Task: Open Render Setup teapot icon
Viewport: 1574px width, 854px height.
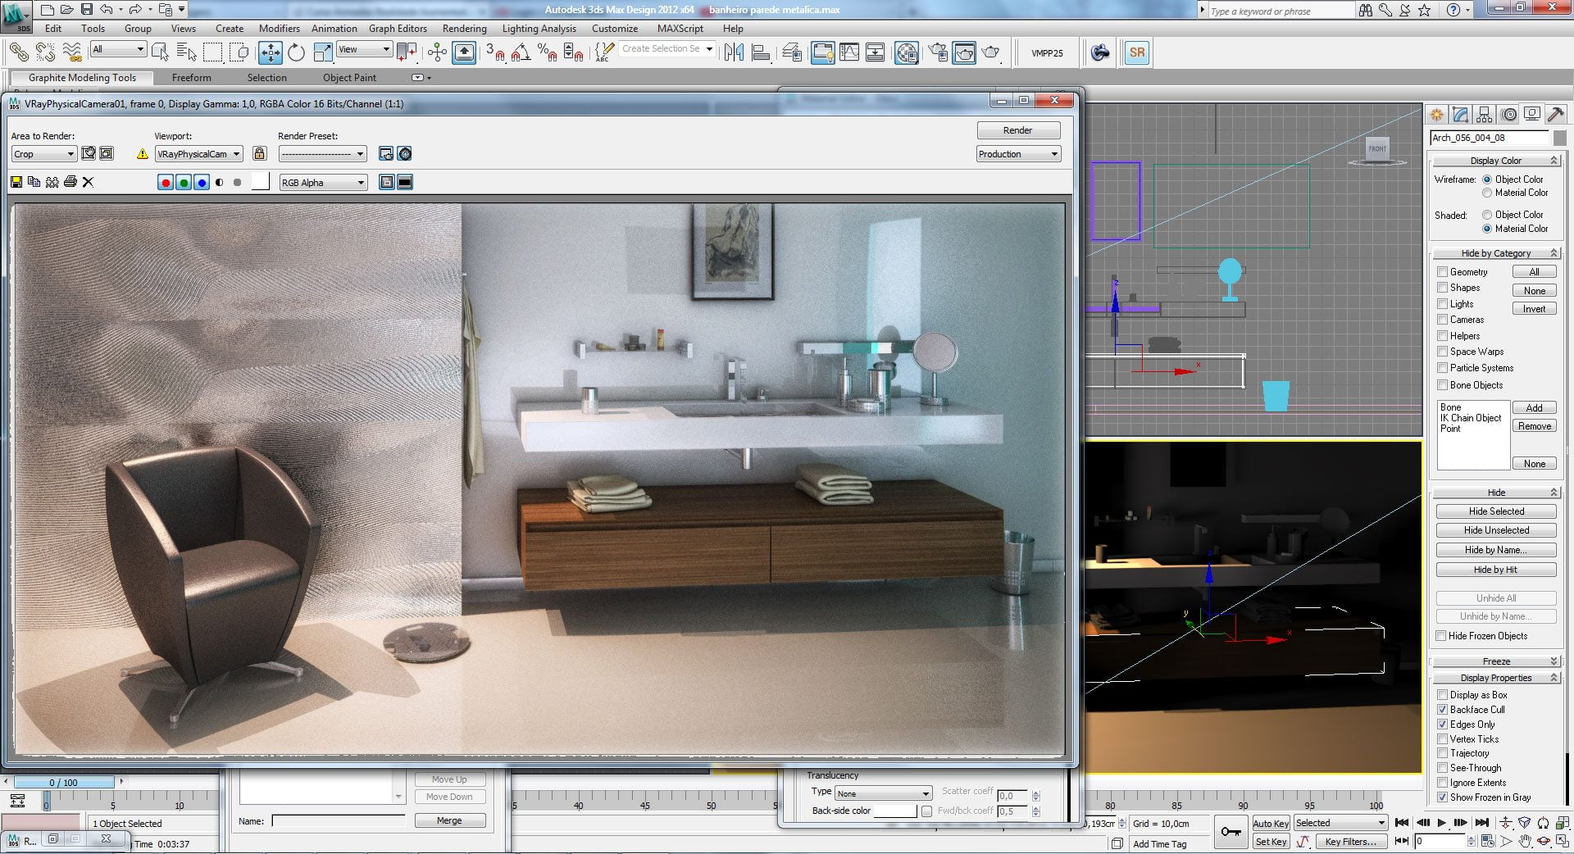Action: [x=938, y=52]
